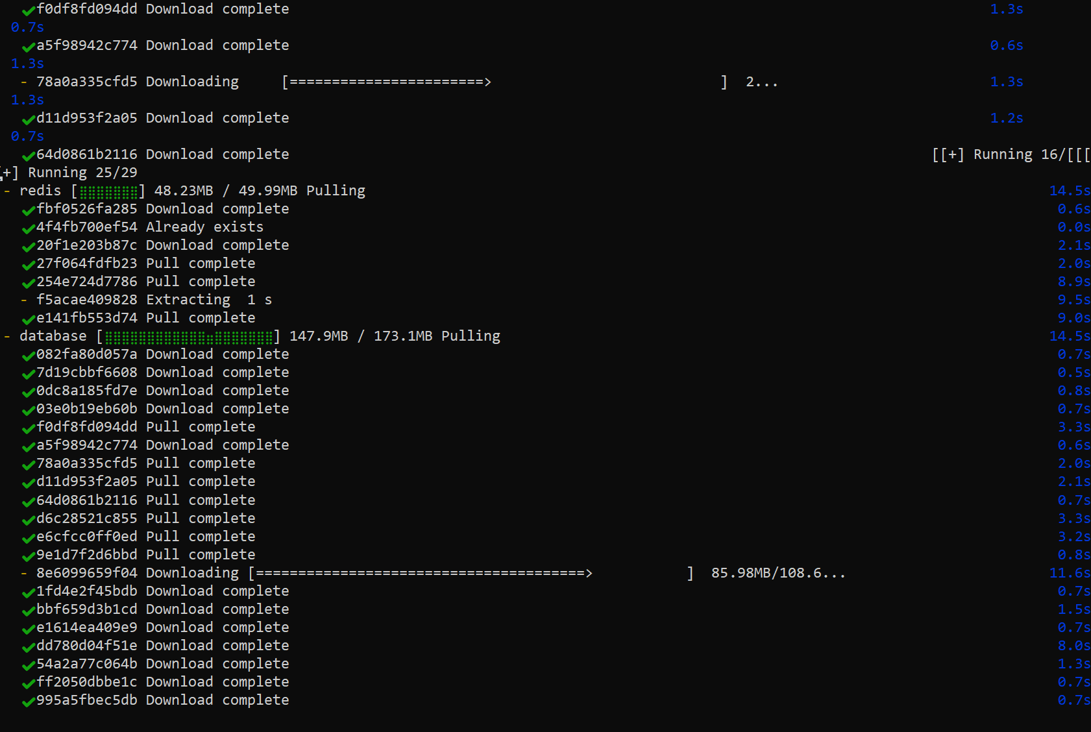Screen dimensions: 1091x732
Task: Click the 48.23MB / 49.99MB Pulling text
Action: click(x=260, y=191)
